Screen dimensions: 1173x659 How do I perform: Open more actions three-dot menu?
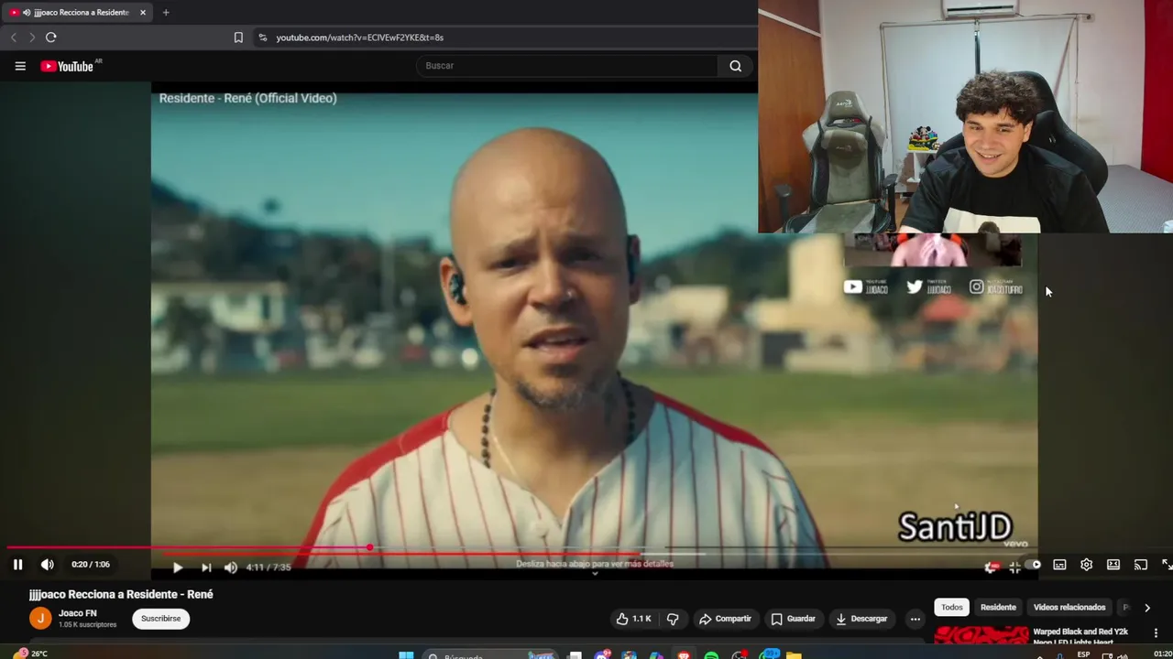click(x=915, y=619)
